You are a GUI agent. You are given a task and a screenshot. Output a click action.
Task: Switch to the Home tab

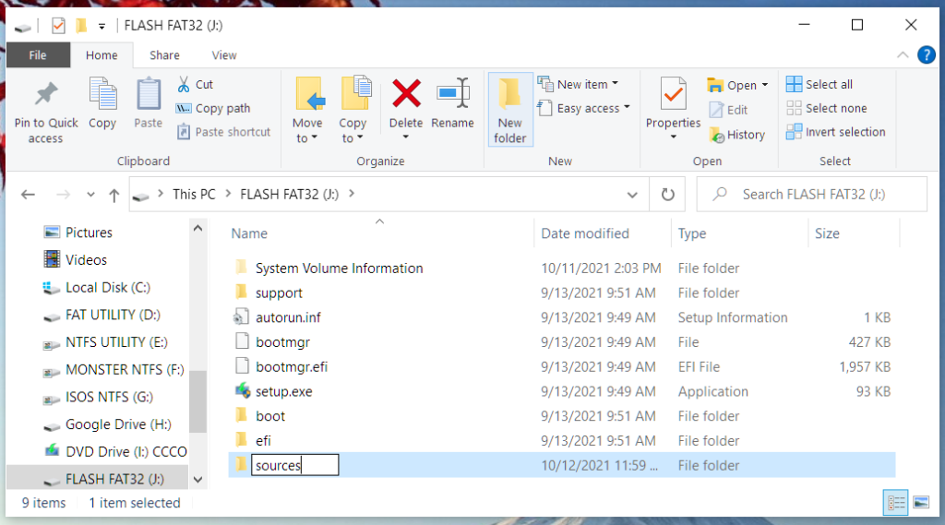[102, 54]
